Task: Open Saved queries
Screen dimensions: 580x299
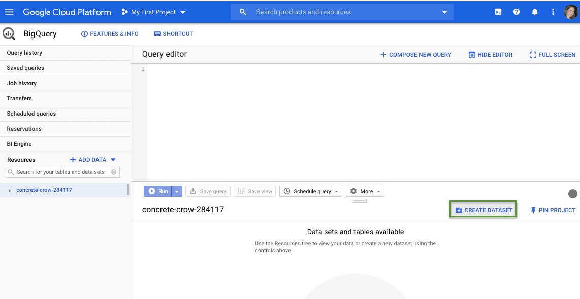Action: (65, 68)
